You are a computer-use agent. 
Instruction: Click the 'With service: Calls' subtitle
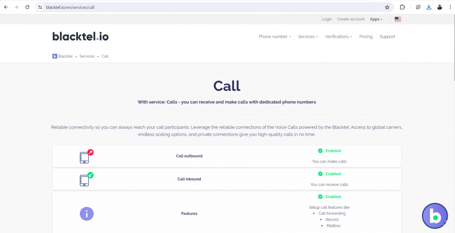click(x=227, y=102)
